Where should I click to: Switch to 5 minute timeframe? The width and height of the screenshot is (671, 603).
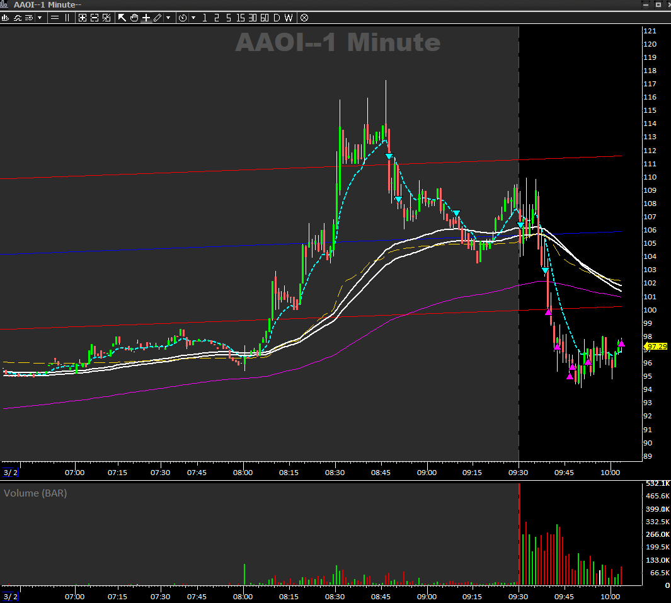click(x=229, y=18)
